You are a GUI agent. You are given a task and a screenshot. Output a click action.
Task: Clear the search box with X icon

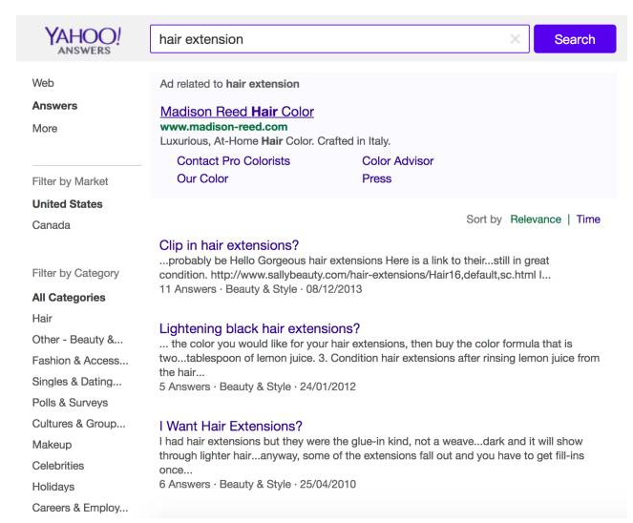coord(515,39)
